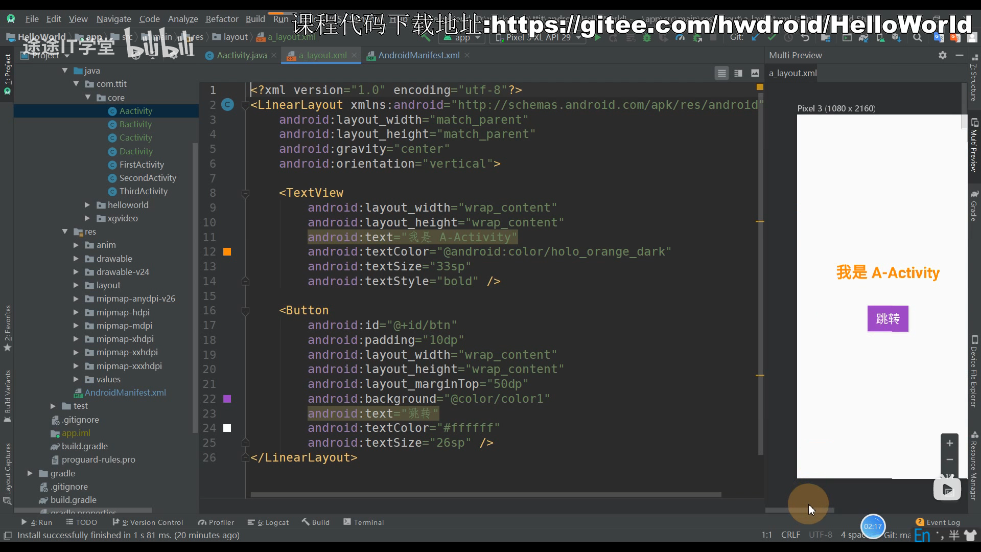Click the editor horizontal scrollbar
Image resolution: width=981 pixels, height=552 pixels.
[x=486, y=495]
